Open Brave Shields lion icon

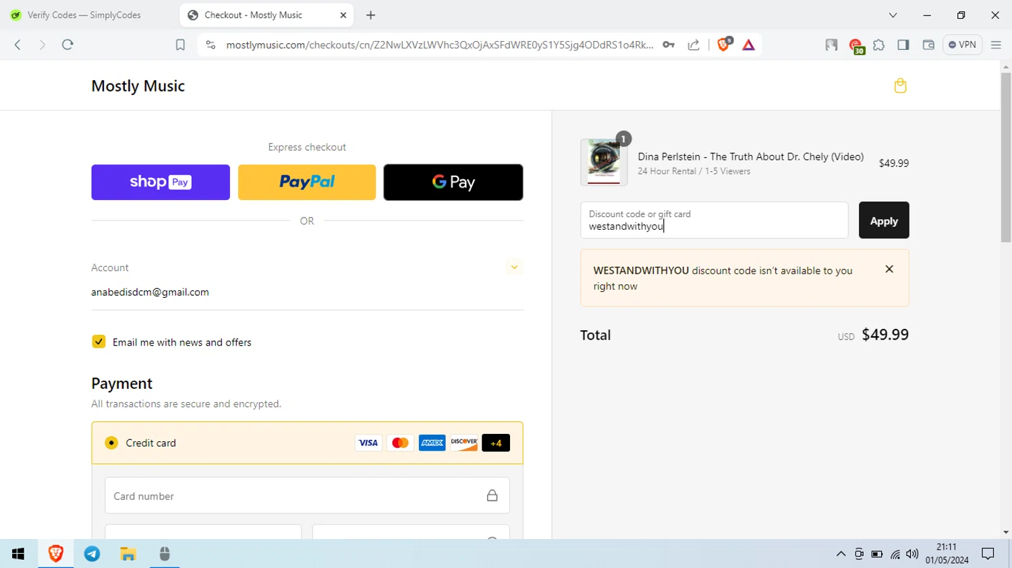click(x=724, y=44)
